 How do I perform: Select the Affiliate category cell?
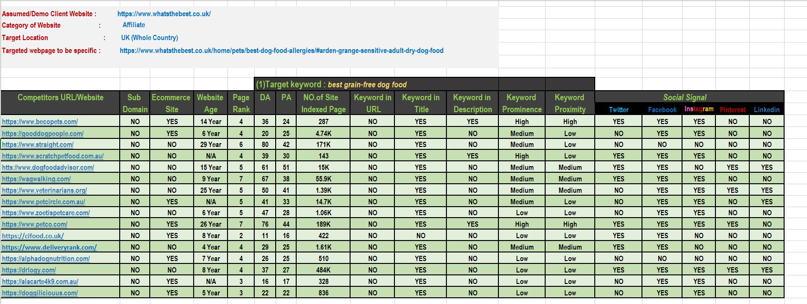tap(134, 25)
